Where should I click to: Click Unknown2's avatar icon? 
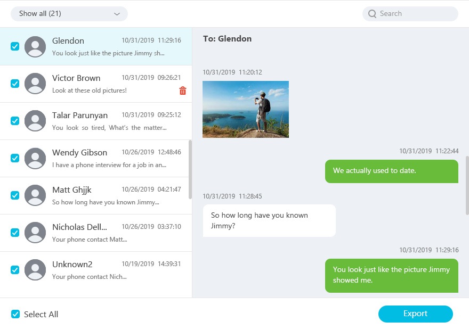point(35,270)
